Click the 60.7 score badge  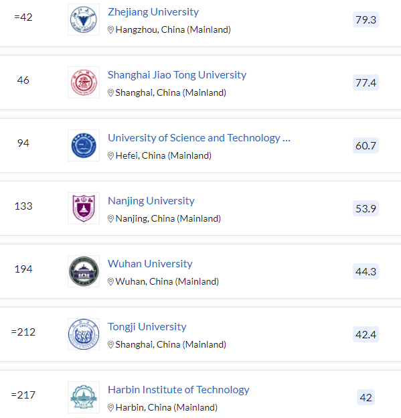pyautogui.click(x=366, y=145)
